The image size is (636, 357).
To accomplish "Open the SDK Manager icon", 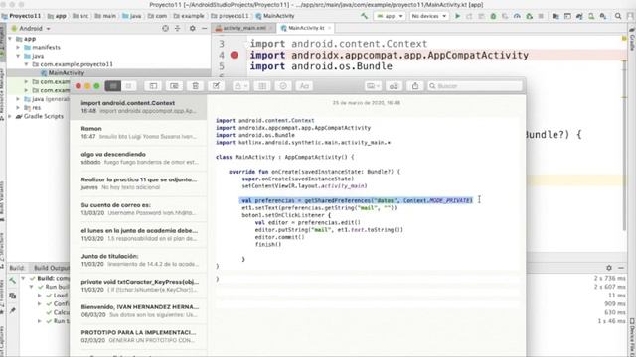I will coord(603,16).
